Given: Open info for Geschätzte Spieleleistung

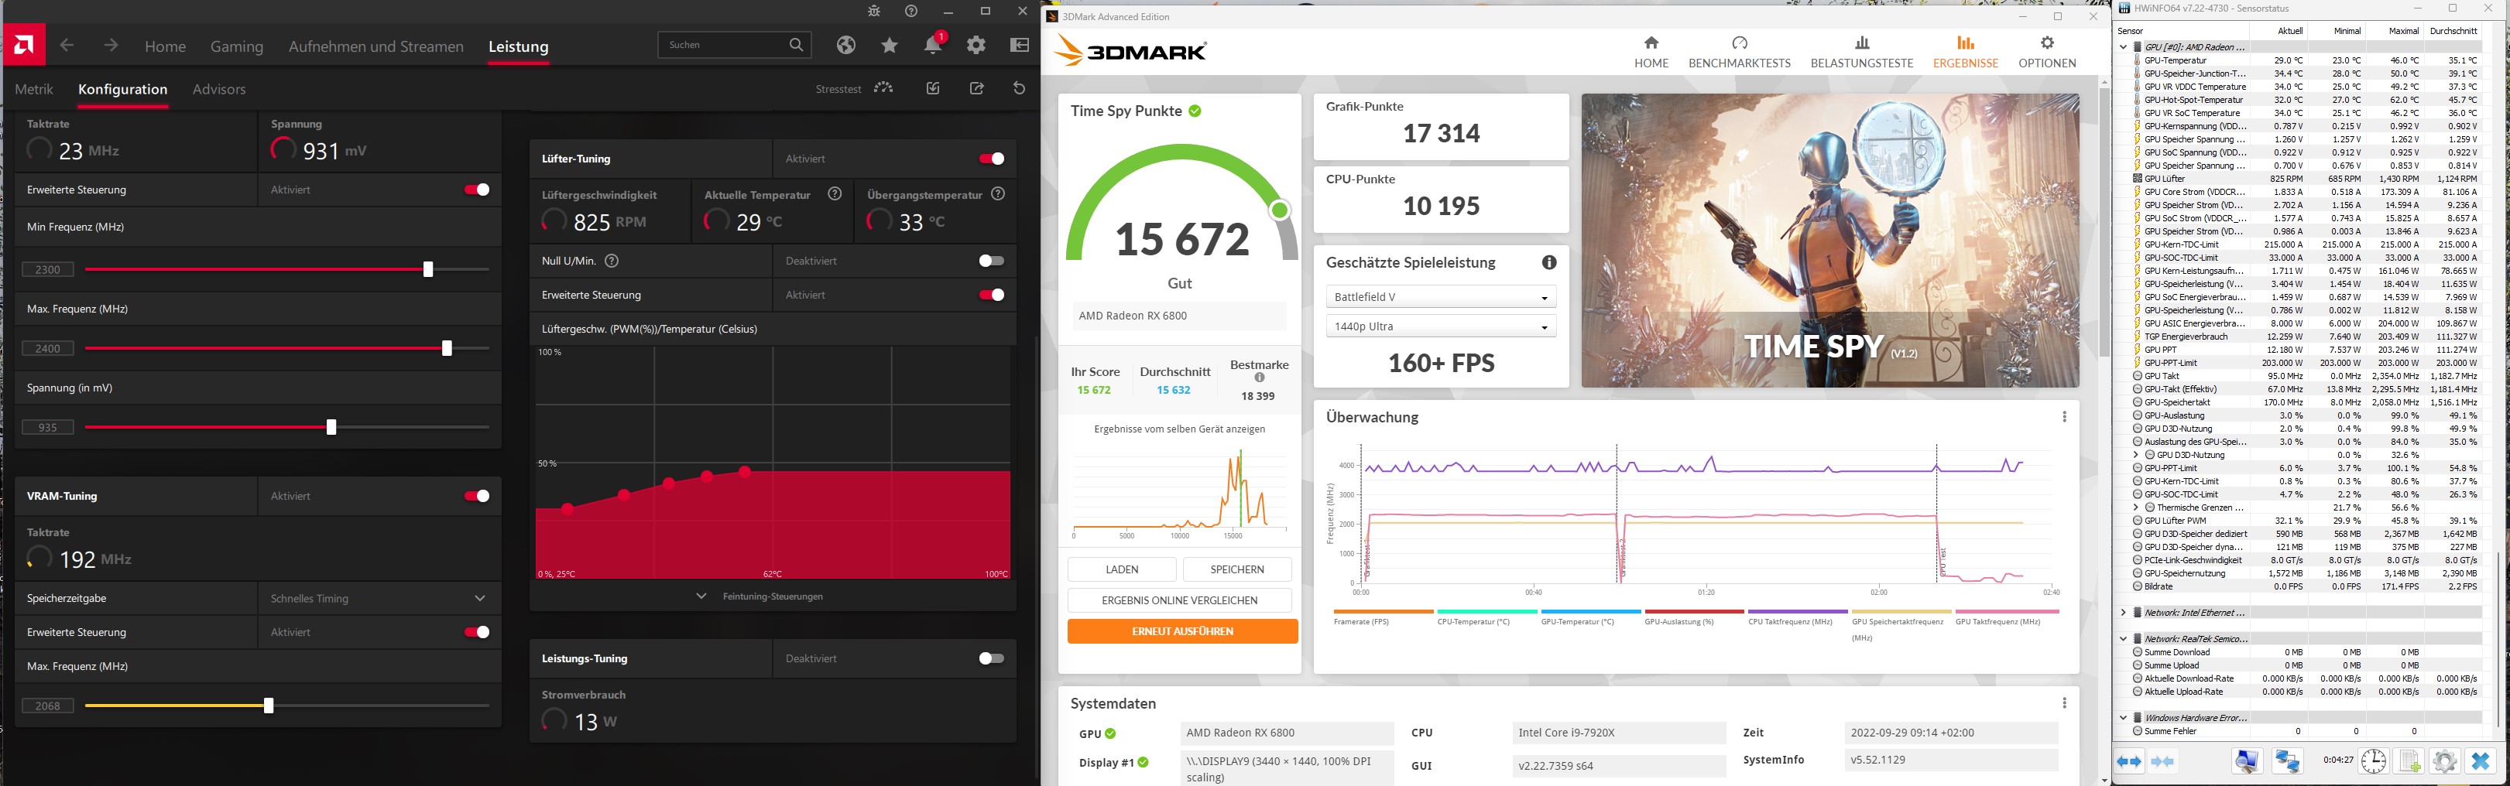Looking at the screenshot, I should 1549,263.
